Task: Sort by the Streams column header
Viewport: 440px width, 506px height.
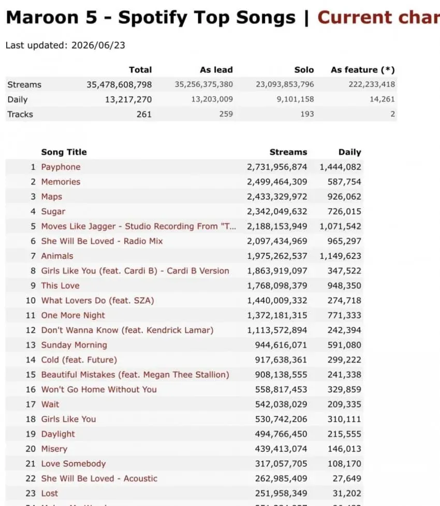Action: tap(288, 152)
